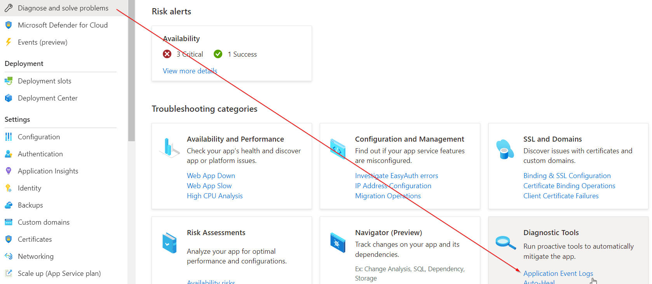Click the Microsoft Defender for Cloud shield icon
Screen dimensions: 652x284
[x=9, y=25]
